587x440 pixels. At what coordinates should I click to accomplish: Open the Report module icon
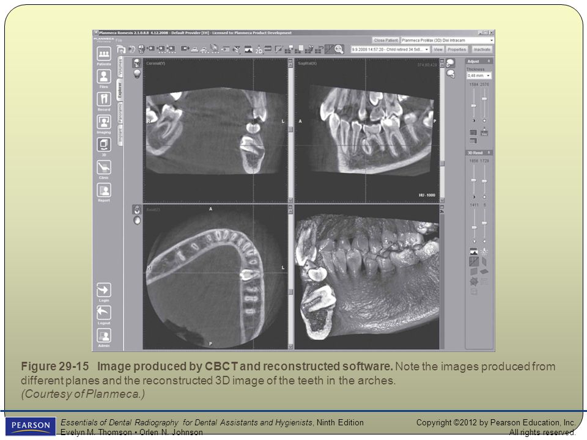pyautogui.click(x=104, y=190)
